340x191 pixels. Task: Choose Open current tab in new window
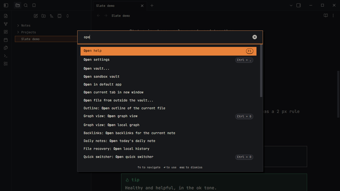point(168,92)
